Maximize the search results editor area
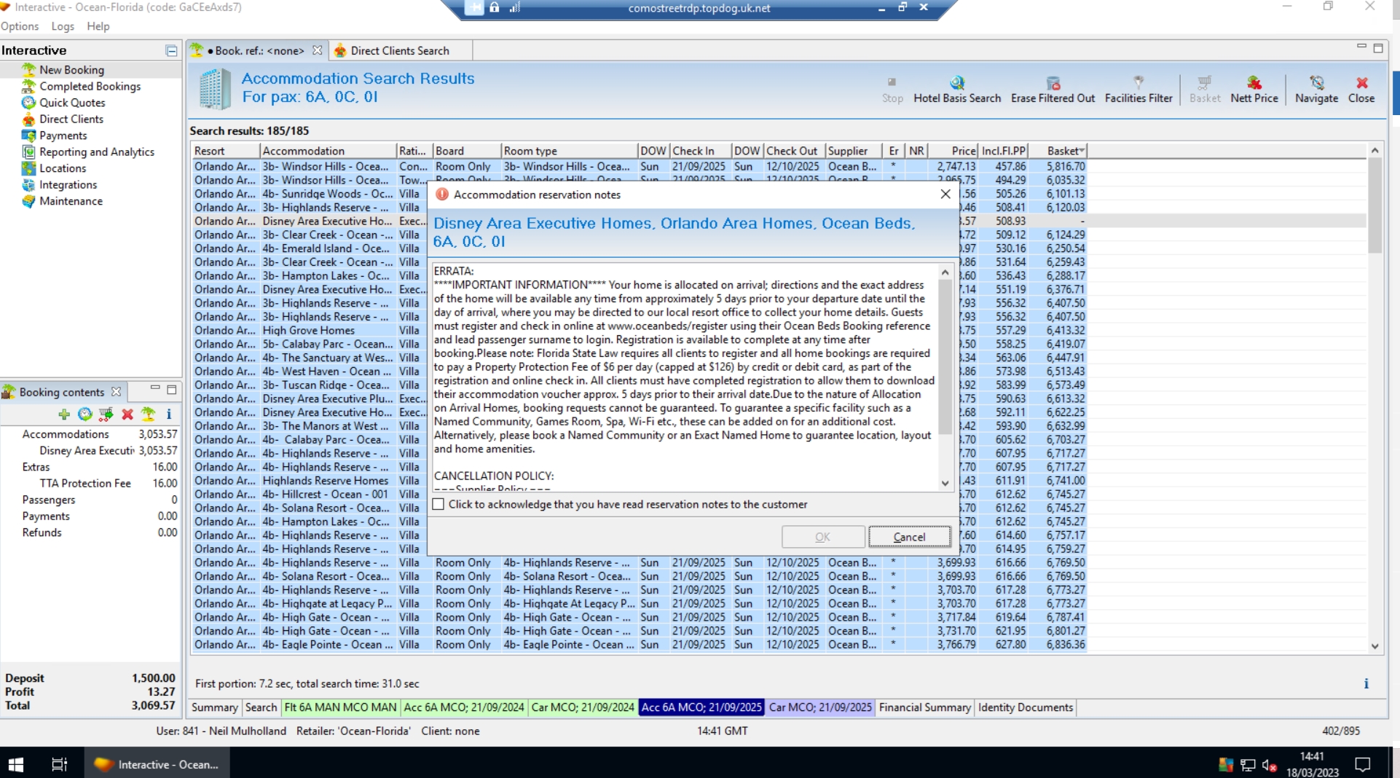 [1378, 48]
